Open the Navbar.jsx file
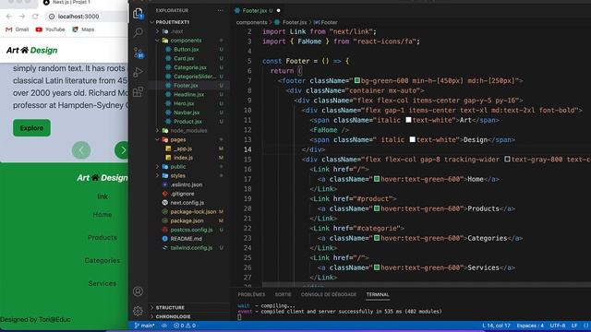591x332 pixels. click(187, 113)
